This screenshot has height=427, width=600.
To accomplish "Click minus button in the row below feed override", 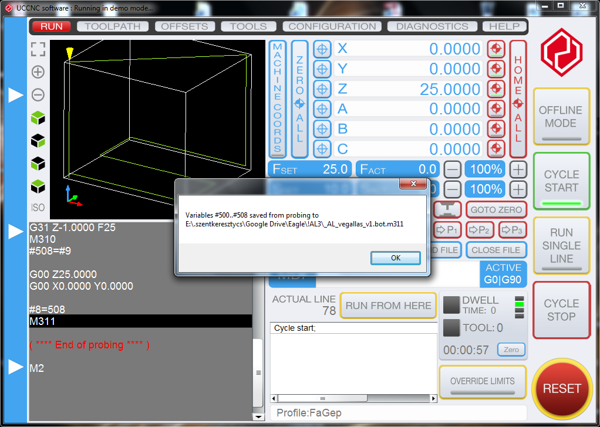I will 452,189.
